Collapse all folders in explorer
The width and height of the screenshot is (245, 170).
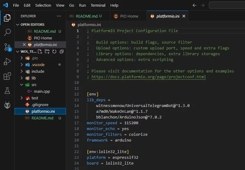tap(62, 52)
